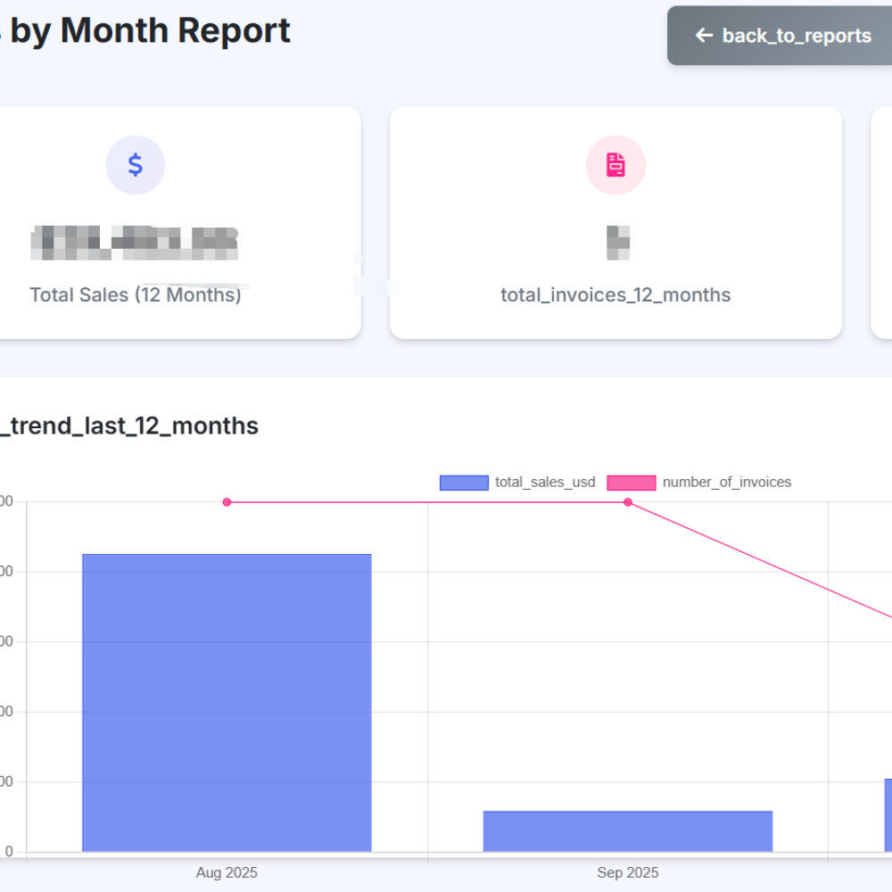The height and width of the screenshot is (892, 892).
Task: Click the pink data point above Sep 2025
Action: click(627, 502)
